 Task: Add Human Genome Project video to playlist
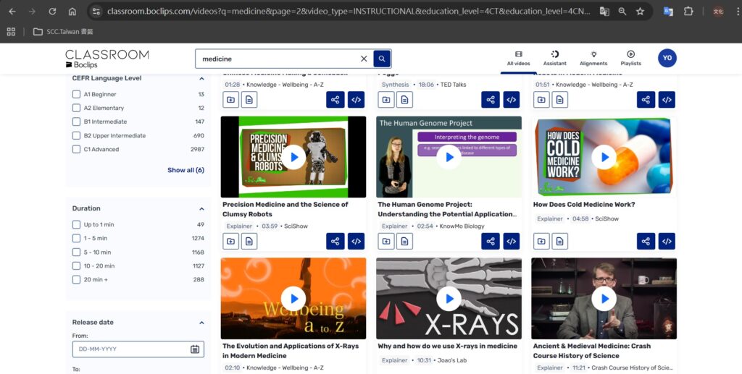coord(385,241)
